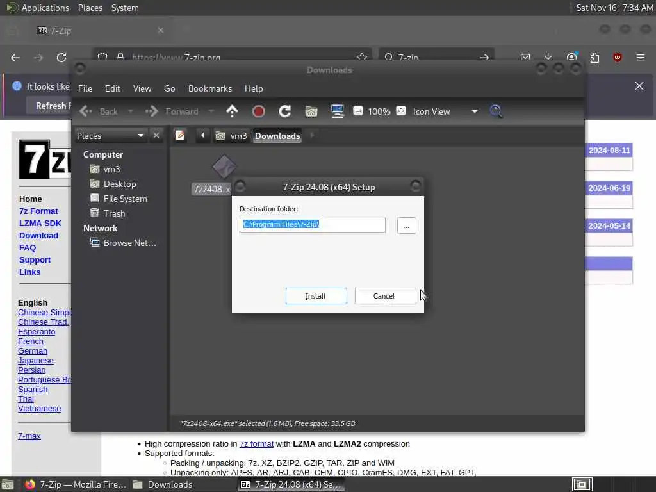Viewport: 656px width, 492px height.
Task: Open the Bookmarks menu in file manager
Action: pos(210,88)
